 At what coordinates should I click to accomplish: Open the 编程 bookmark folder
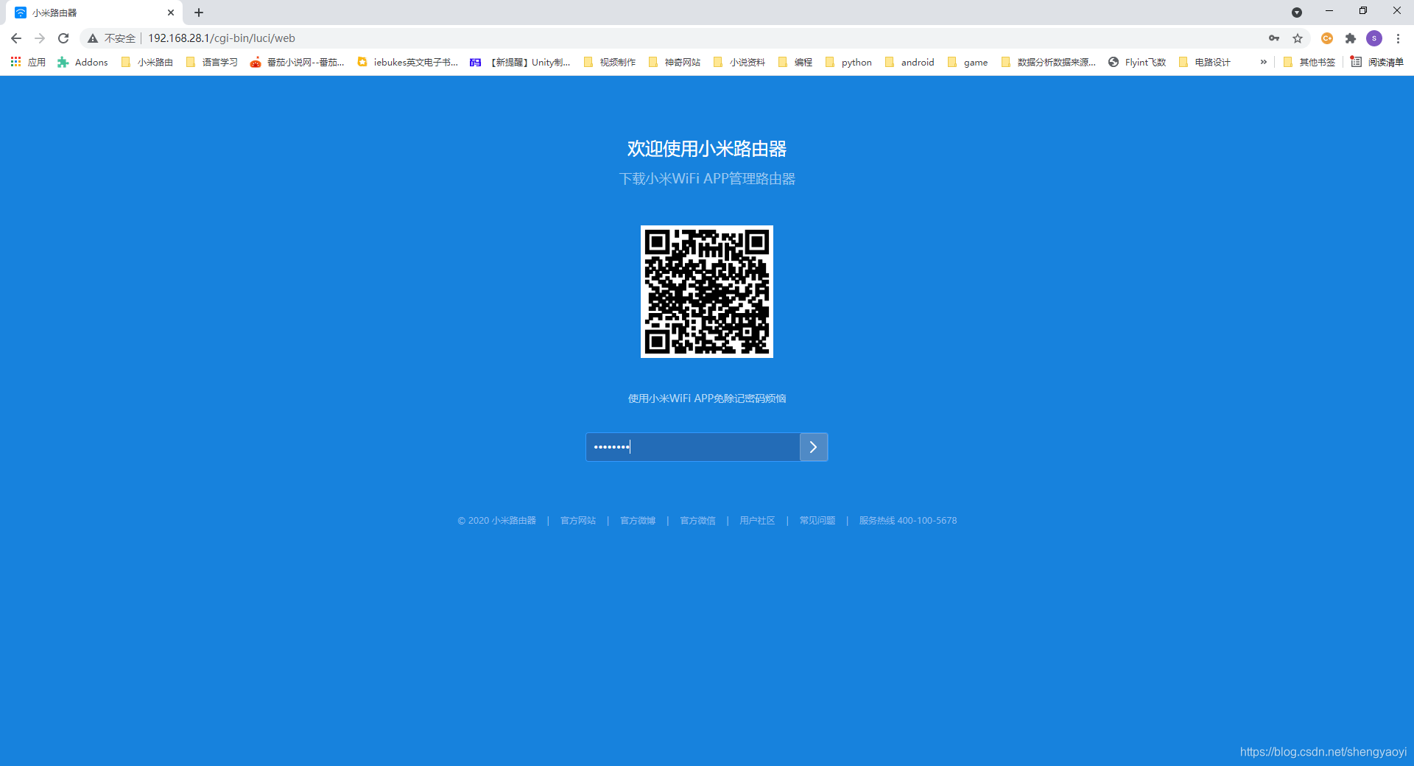coord(795,62)
